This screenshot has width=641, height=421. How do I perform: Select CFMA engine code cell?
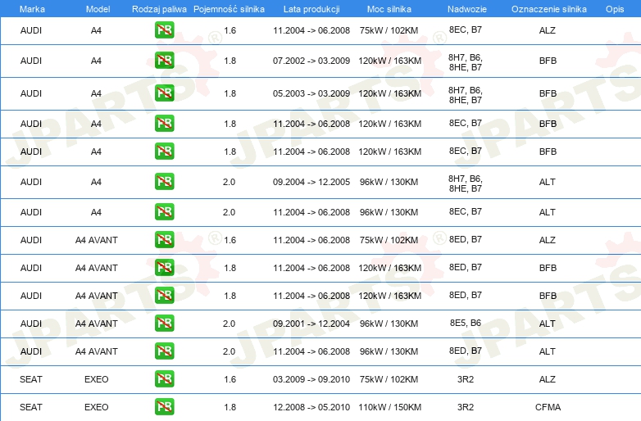[548, 407]
